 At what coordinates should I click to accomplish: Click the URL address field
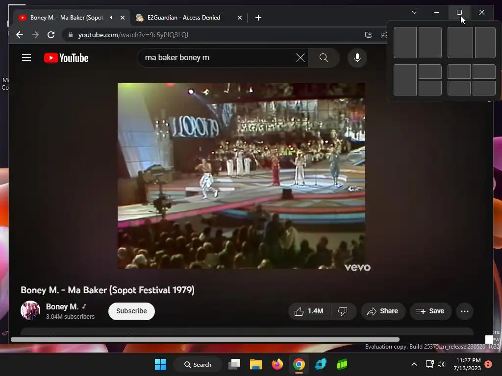tap(211, 35)
